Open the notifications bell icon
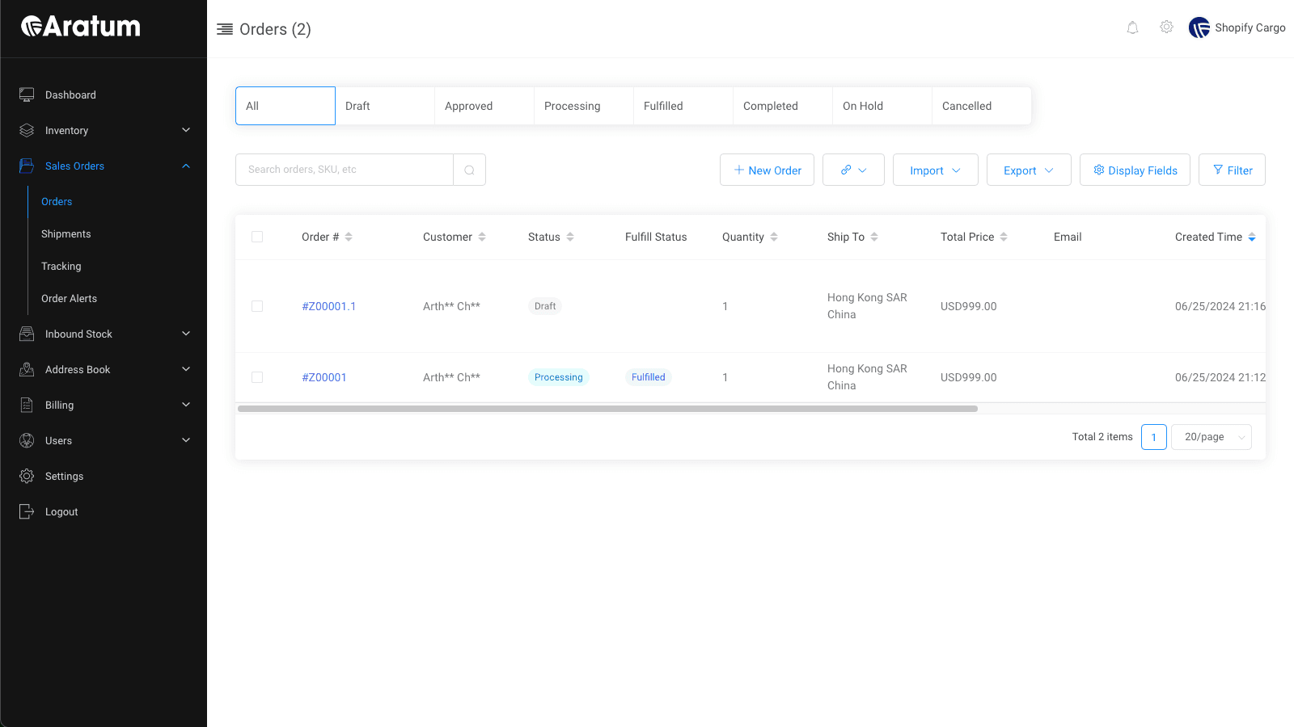 pyautogui.click(x=1132, y=27)
